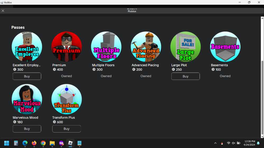Click the Robux icon beside price 250
The image size is (264, 148).
pos(173,69)
